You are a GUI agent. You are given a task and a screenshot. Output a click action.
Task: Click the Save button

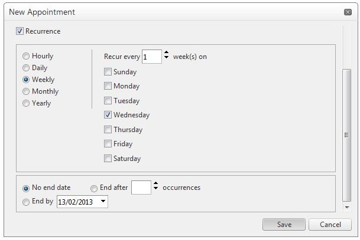pos(284,225)
